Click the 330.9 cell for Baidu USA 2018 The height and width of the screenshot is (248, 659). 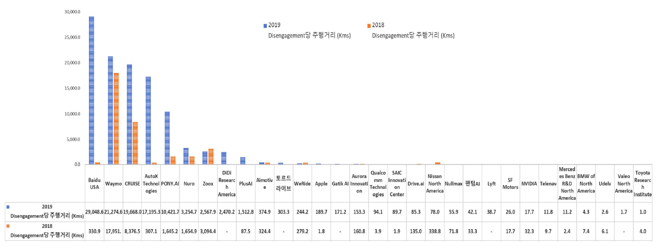pyautogui.click(x=95, y=231)
